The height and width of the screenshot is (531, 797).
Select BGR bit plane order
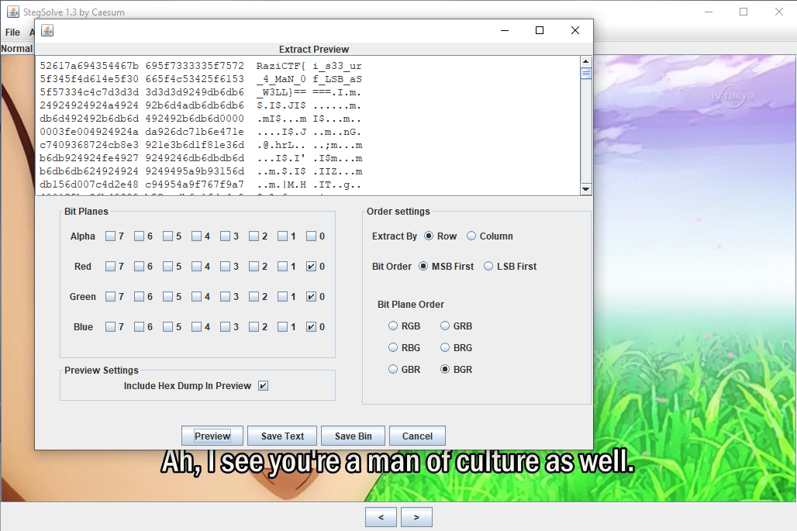[x=445, y=370]
